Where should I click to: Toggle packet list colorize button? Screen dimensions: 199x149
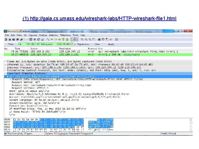(73, 39)
